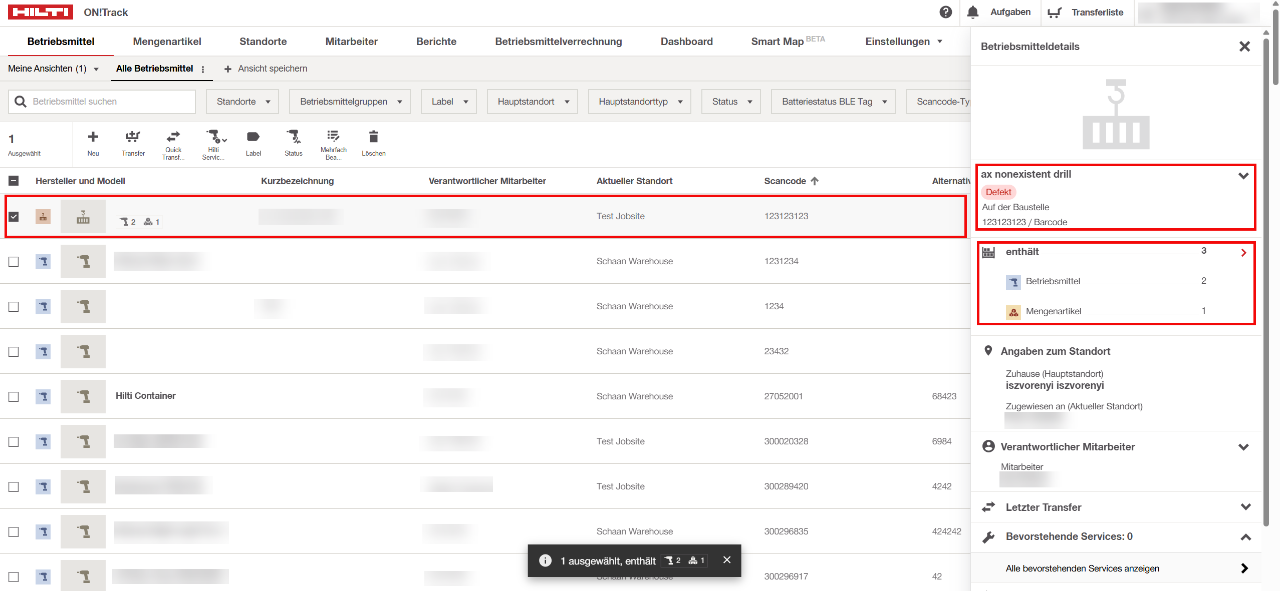Viewport: 1280px width, 591px height.
Task: Toggle the select-all header checkbox
Action: tap(14, 181)
